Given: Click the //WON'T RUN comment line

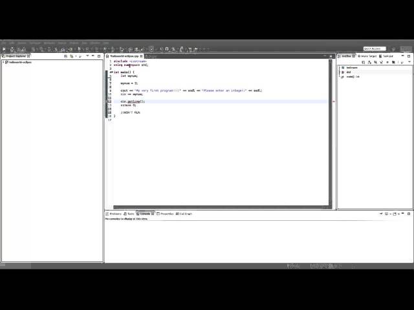Looking at the screenshot, I should (130, 112).
